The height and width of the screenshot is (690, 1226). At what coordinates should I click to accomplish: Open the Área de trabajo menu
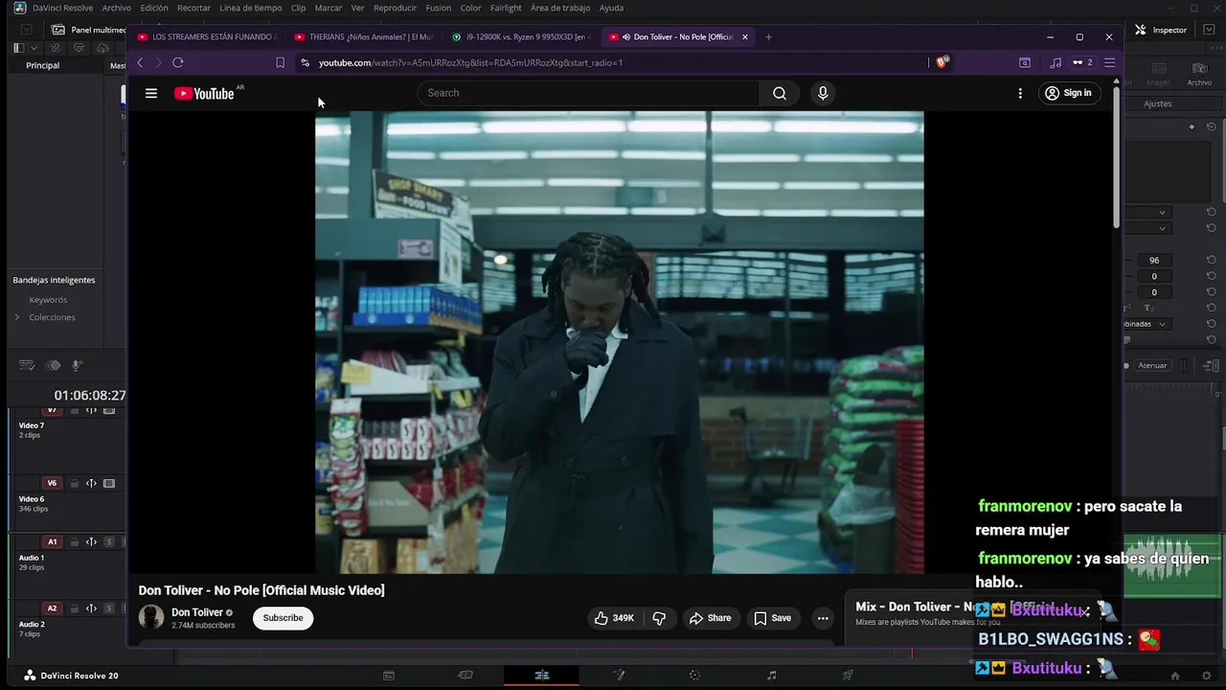560,8
